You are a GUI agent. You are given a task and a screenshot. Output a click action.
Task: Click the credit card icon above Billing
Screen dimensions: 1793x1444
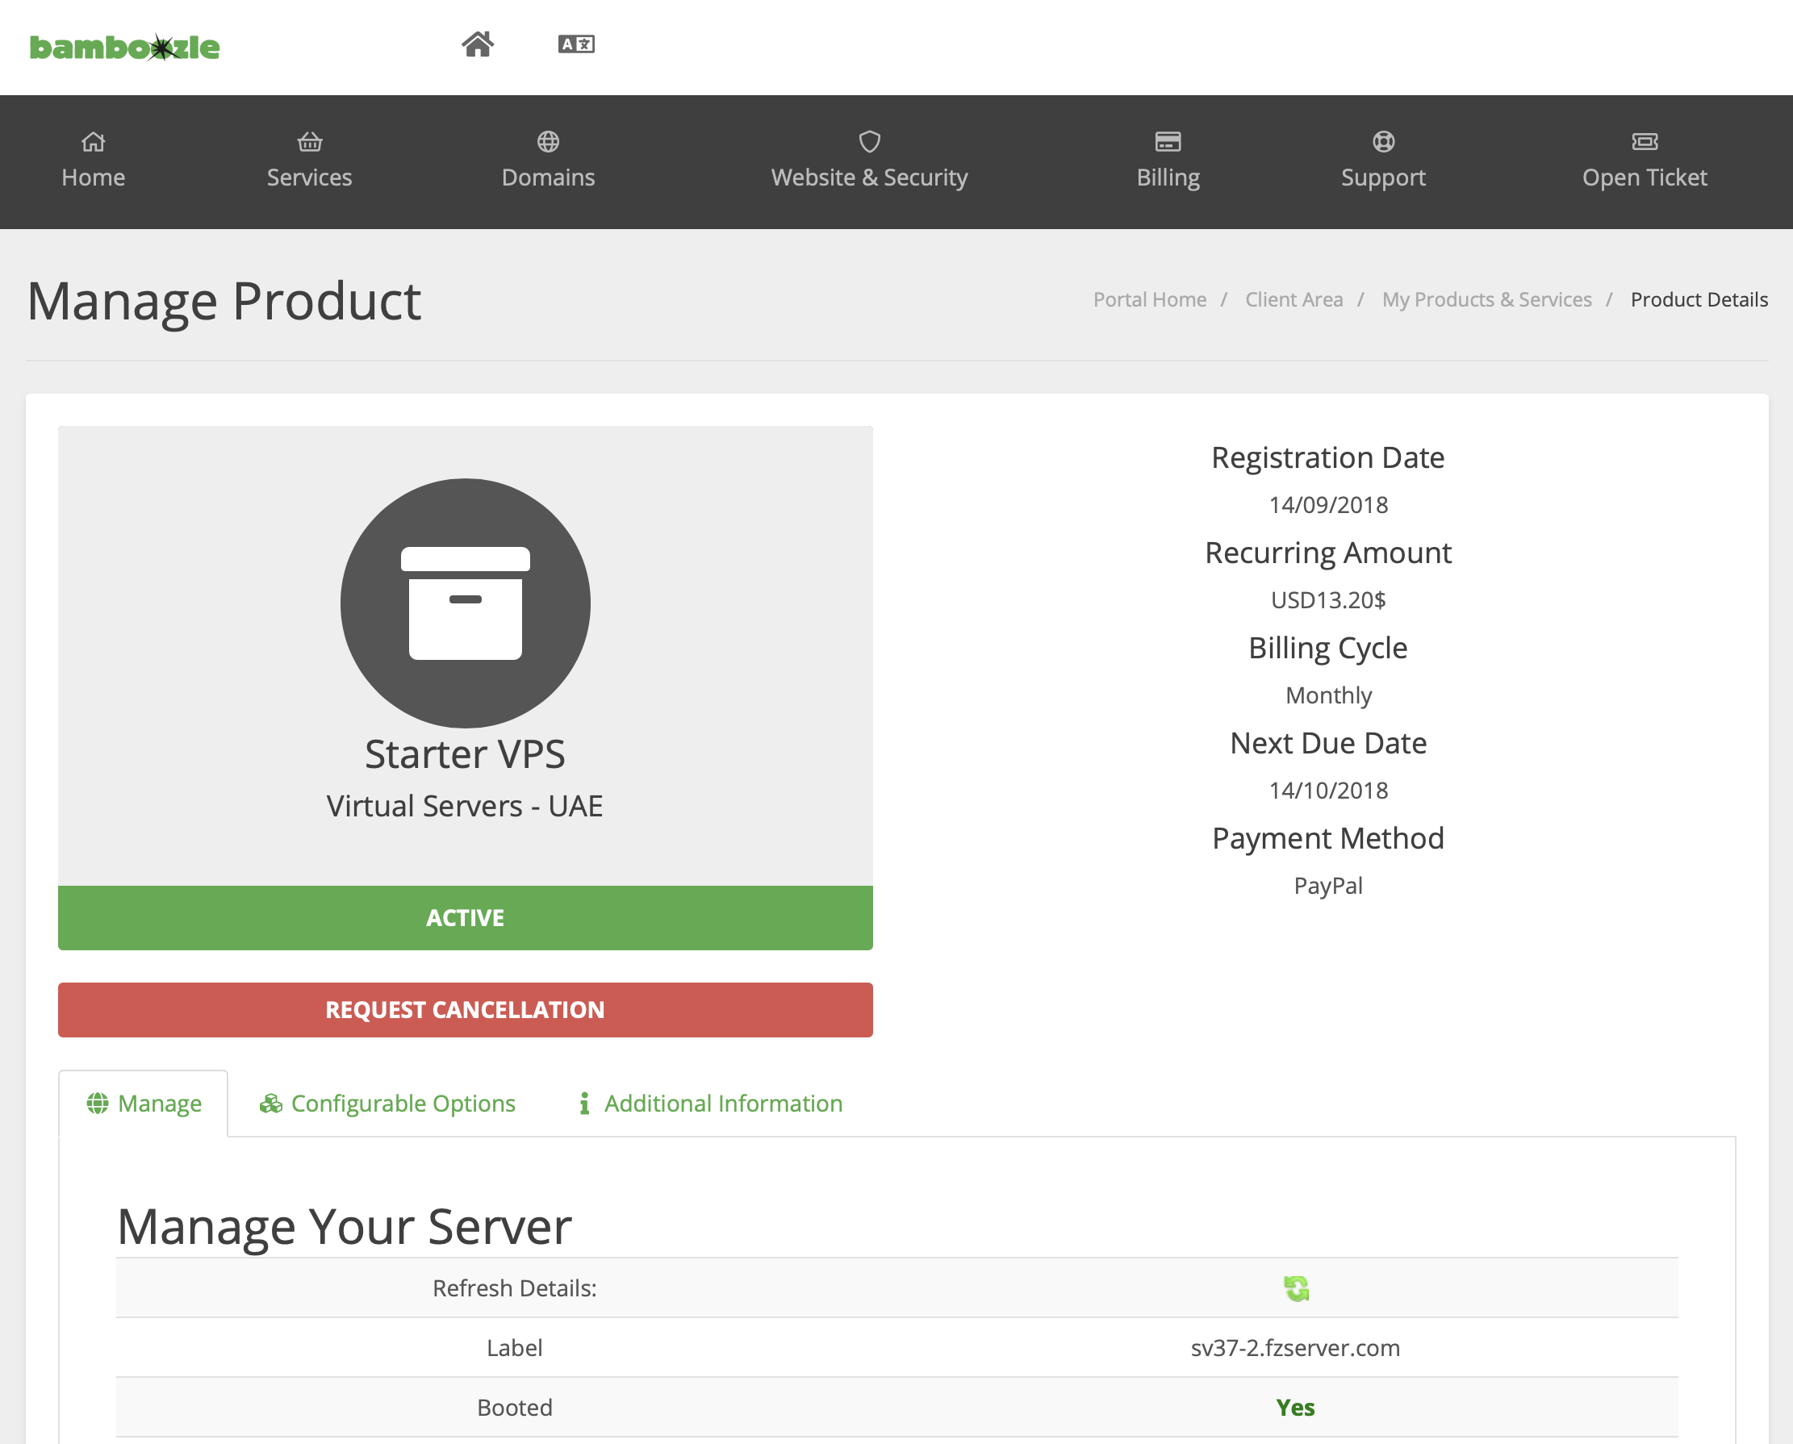click(1168, 142)
